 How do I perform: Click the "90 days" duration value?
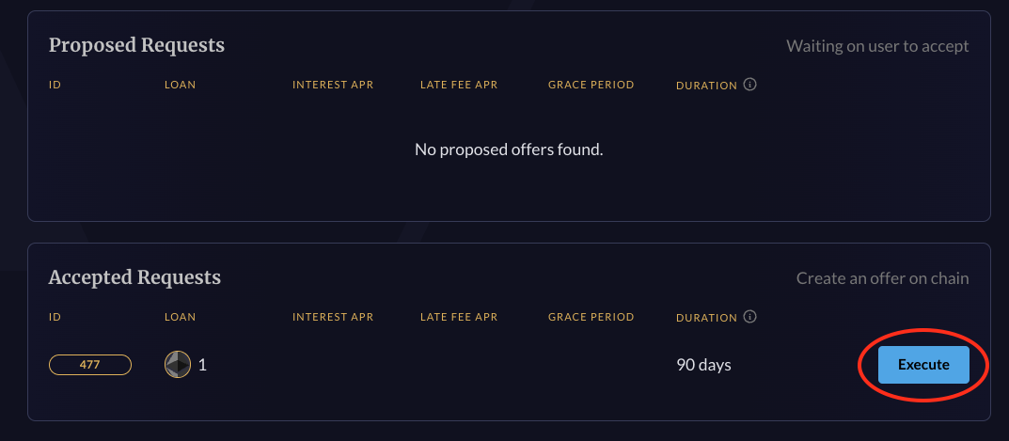[x=703, y=365]
